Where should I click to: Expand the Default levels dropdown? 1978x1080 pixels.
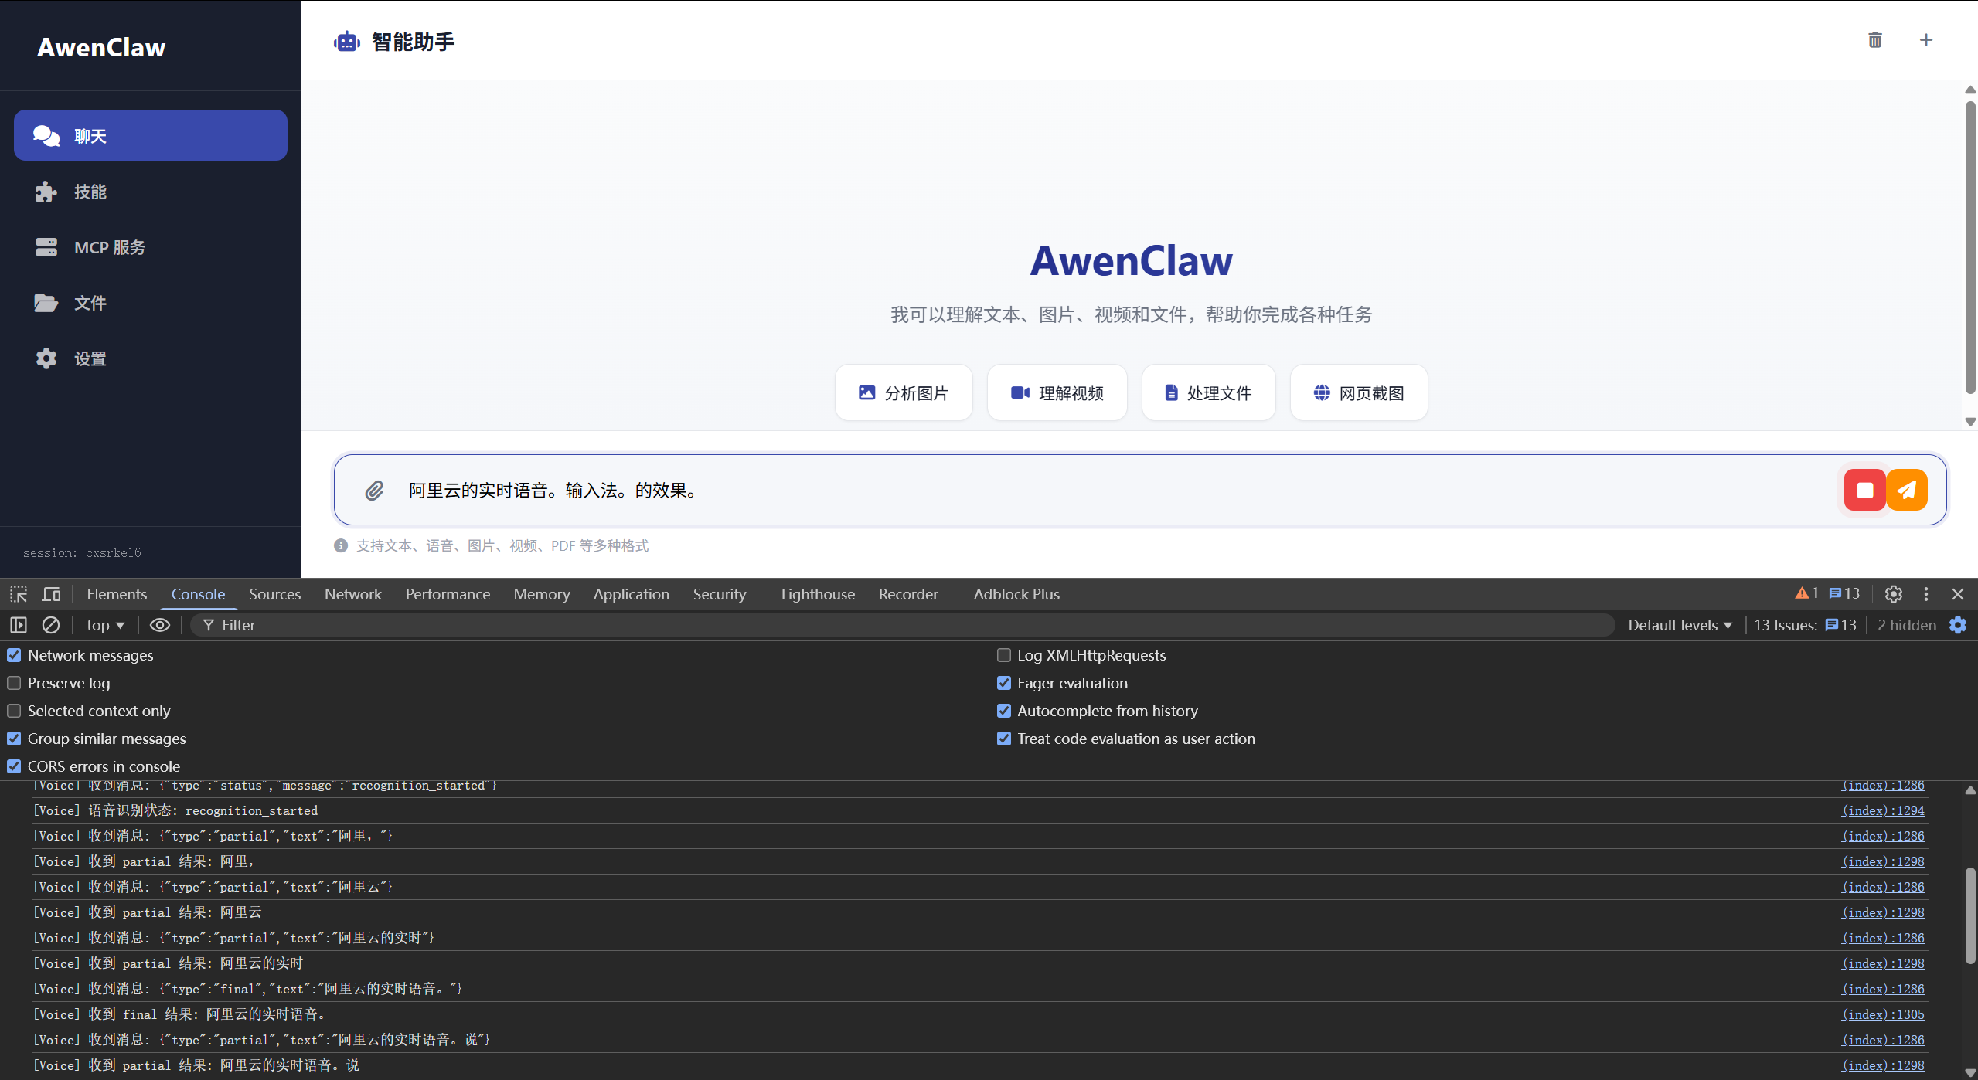coord(1680,625)
